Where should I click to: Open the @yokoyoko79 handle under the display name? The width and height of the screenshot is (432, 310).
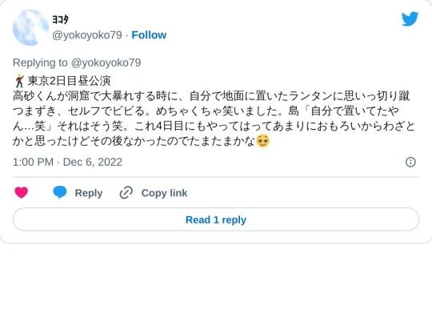pos(87,35)
